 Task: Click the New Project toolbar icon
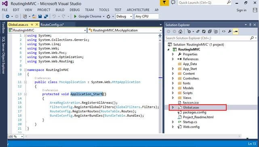point(25,16)
